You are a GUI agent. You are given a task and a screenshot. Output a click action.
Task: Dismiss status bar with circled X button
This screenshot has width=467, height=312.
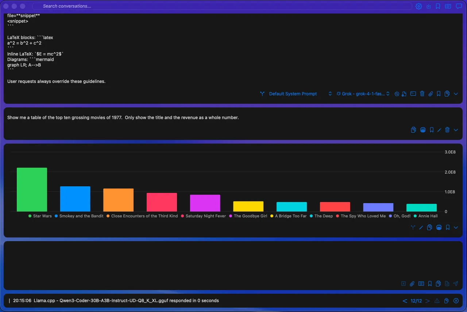(456, 301)
